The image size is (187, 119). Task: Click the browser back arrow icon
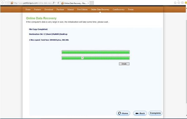2,2
